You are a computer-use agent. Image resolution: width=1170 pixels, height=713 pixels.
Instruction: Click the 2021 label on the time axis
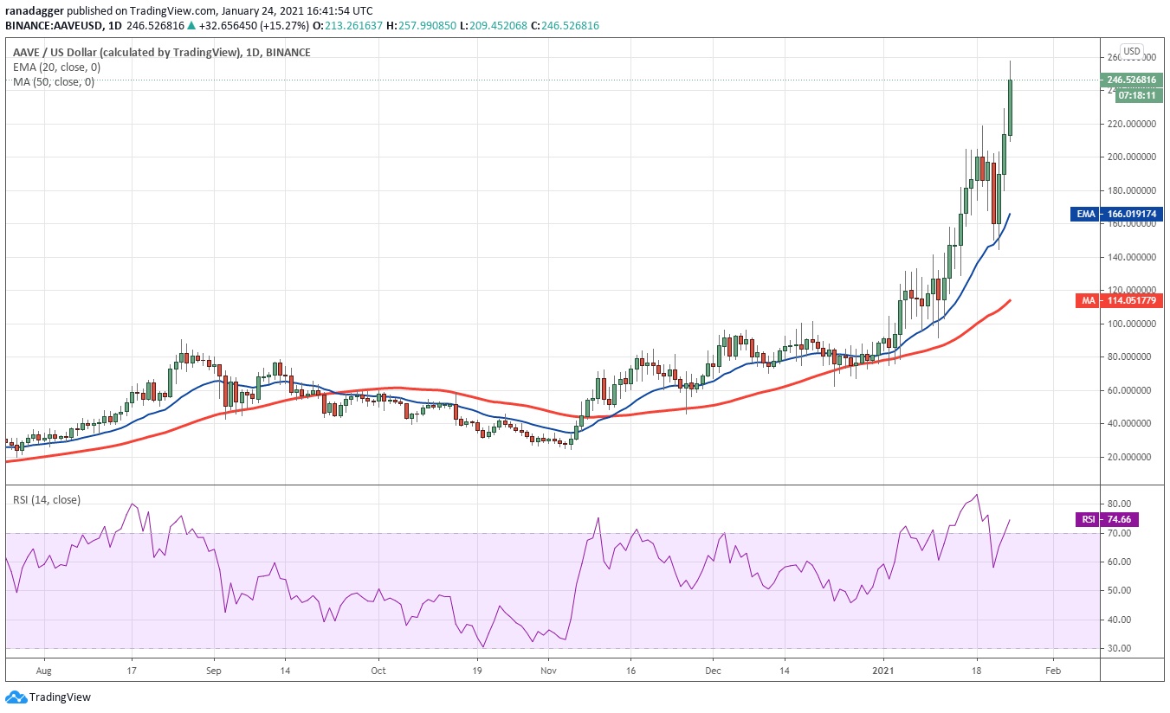tap(883, 670)
